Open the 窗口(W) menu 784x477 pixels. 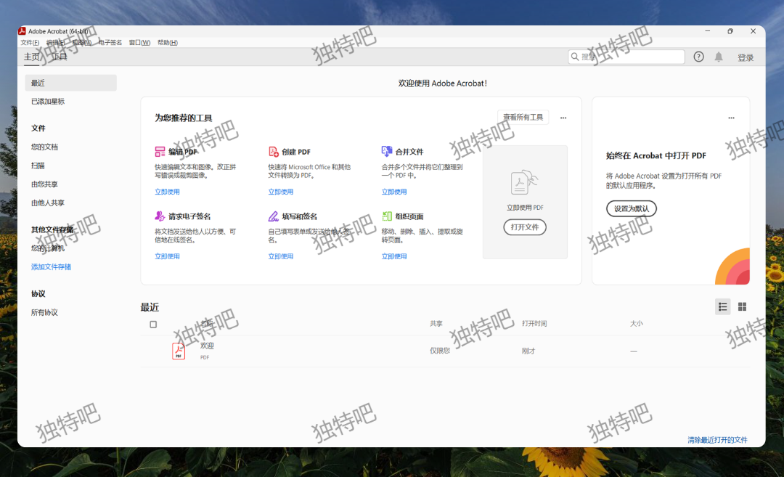coord(139,43)
